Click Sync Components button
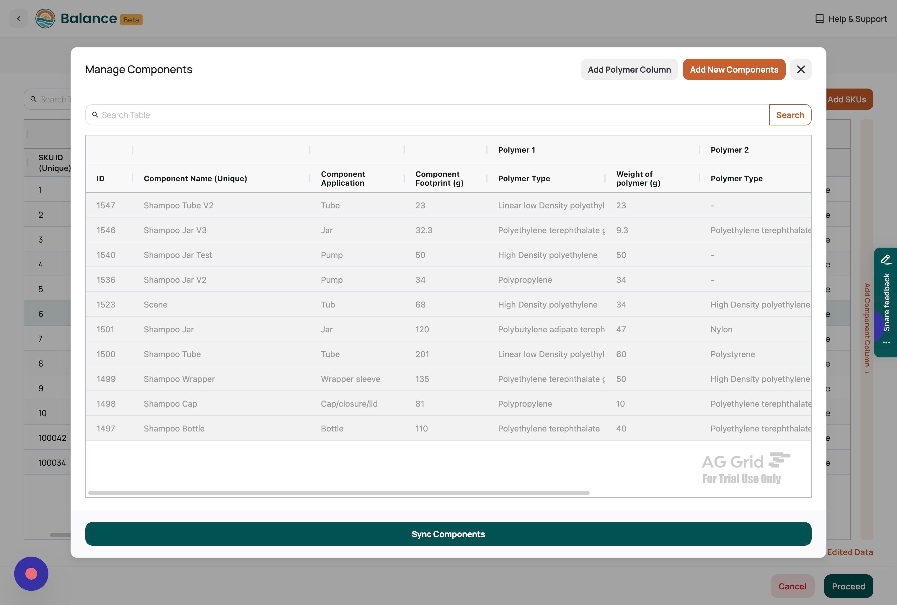This screenshot has height=605, width=897. [x=448, y=534]
